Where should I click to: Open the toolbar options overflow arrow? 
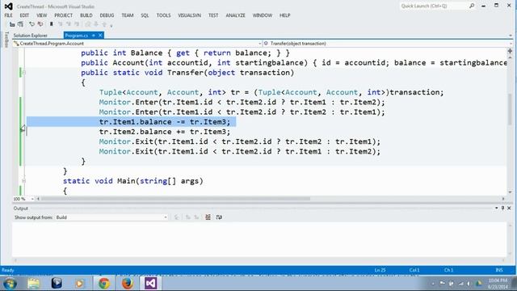[111, 25]
